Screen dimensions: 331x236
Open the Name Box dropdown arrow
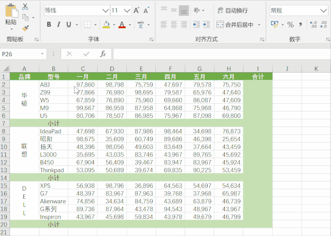point(42,54)
